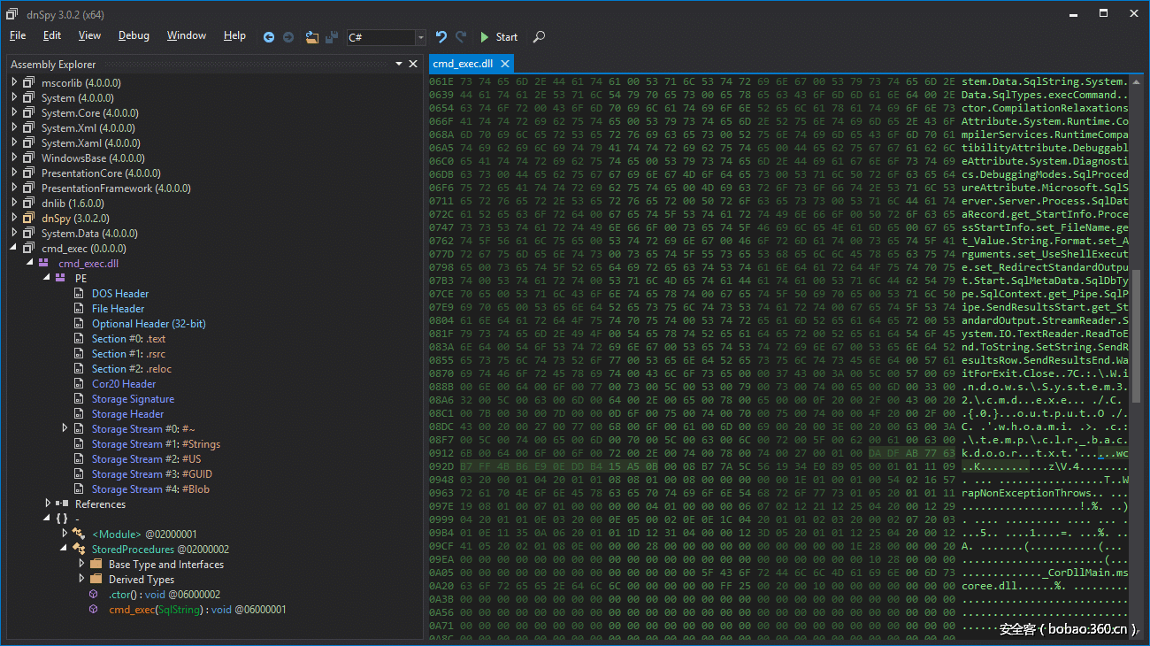Click the Open file folder icon
The width and height of the screenshot is (1150, 646).
point(311,37)
